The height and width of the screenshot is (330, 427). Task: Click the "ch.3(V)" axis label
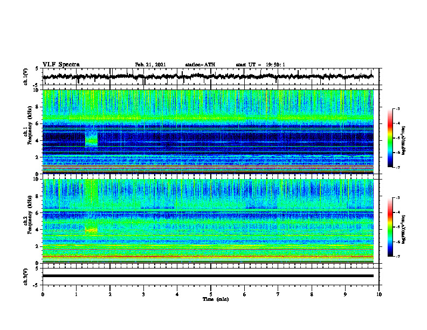26,277
